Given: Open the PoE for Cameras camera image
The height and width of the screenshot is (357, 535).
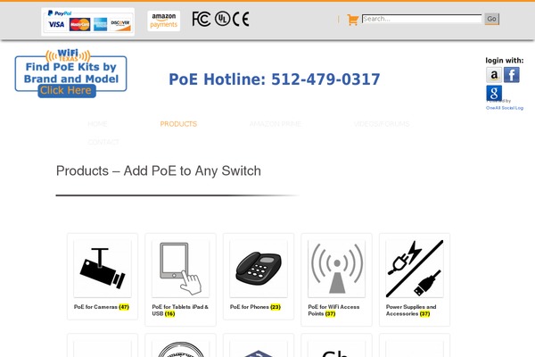Looking at the screenshot, I should click(x=103, y=268).
